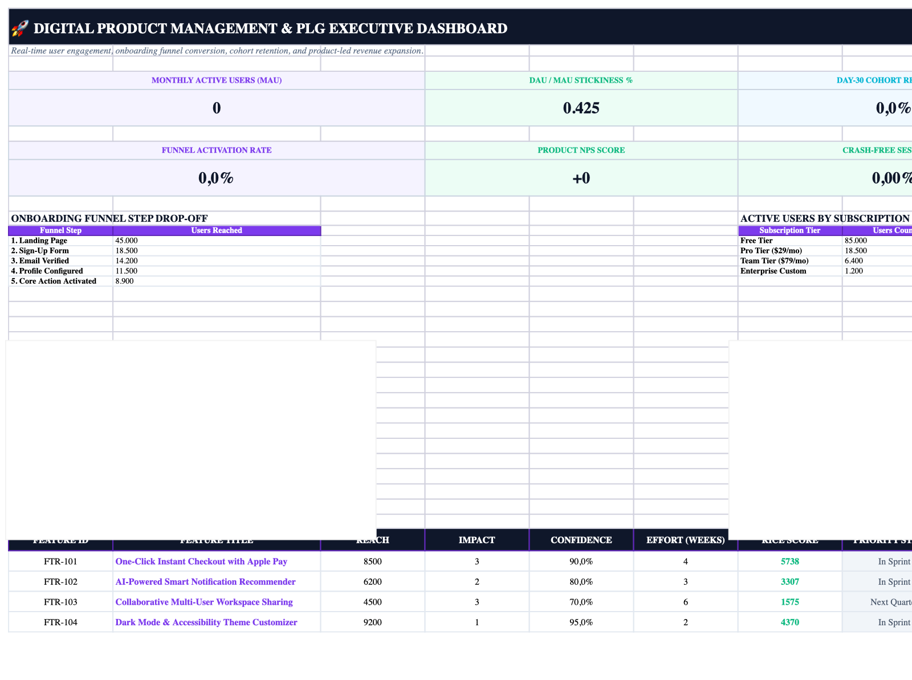The height and width of the screenshot is (680, 912).
Task: Select the 'MONTHLY ACTIVE USERS (MAU)' label
Action: [217, 80]
